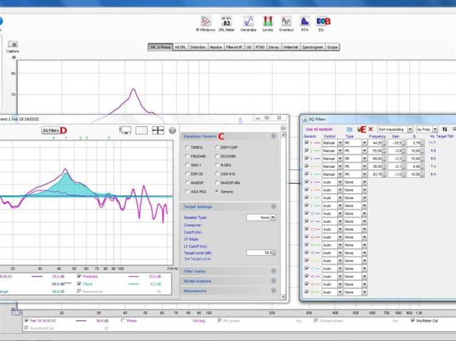Switch to the Scope tab

point(333,47)
